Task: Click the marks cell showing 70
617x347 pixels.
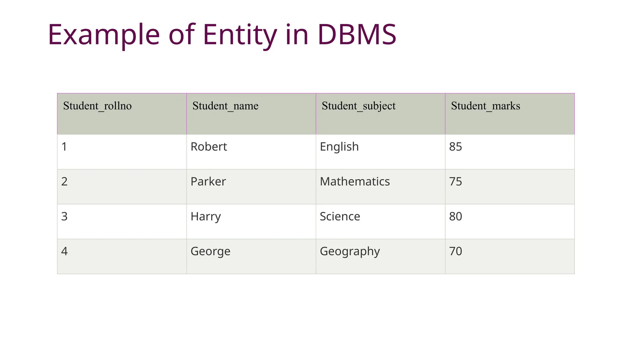Action: click(x=509, y=256)
